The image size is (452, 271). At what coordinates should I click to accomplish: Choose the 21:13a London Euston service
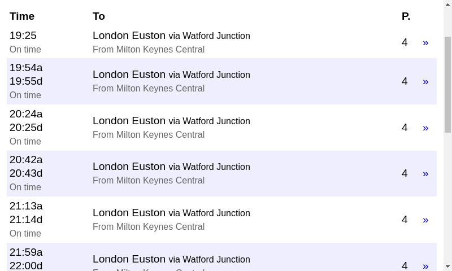point(129,213)
